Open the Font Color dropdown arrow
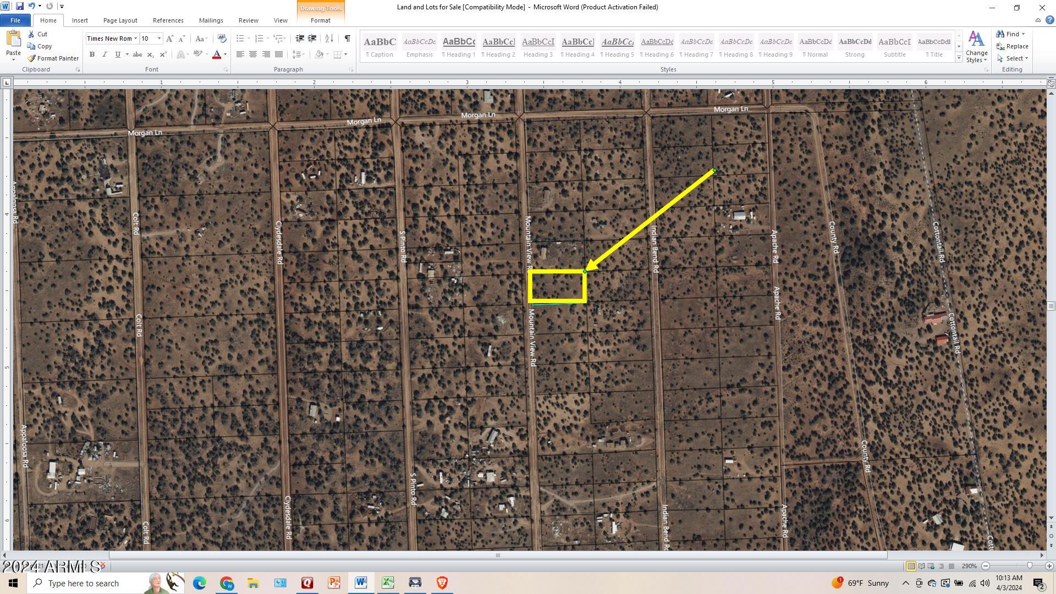Image resolution: width=1056 pixels, height=594 pixels. click(x=225, y=54)
